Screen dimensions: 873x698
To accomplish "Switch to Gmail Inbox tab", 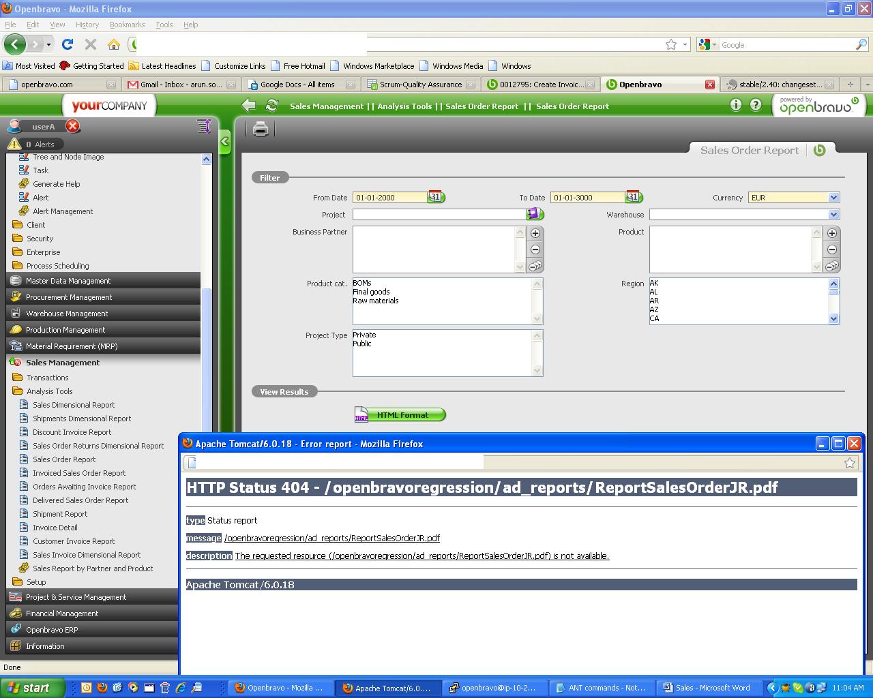I will click(x=181, y=85).
